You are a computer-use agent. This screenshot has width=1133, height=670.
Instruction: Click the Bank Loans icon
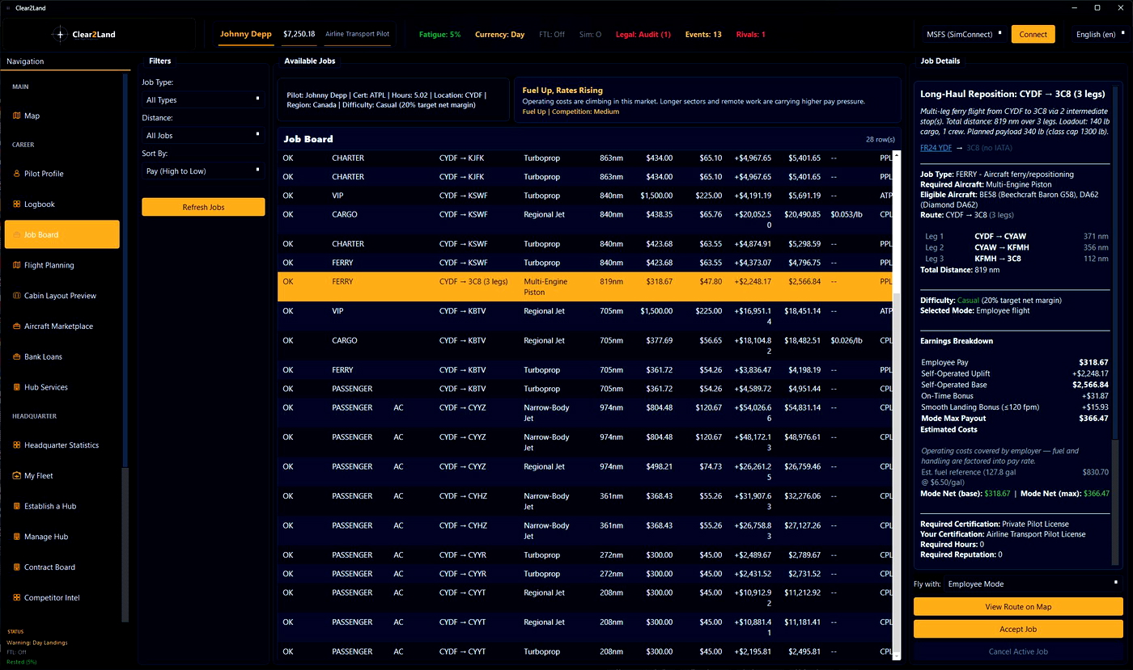coord(17,356)
